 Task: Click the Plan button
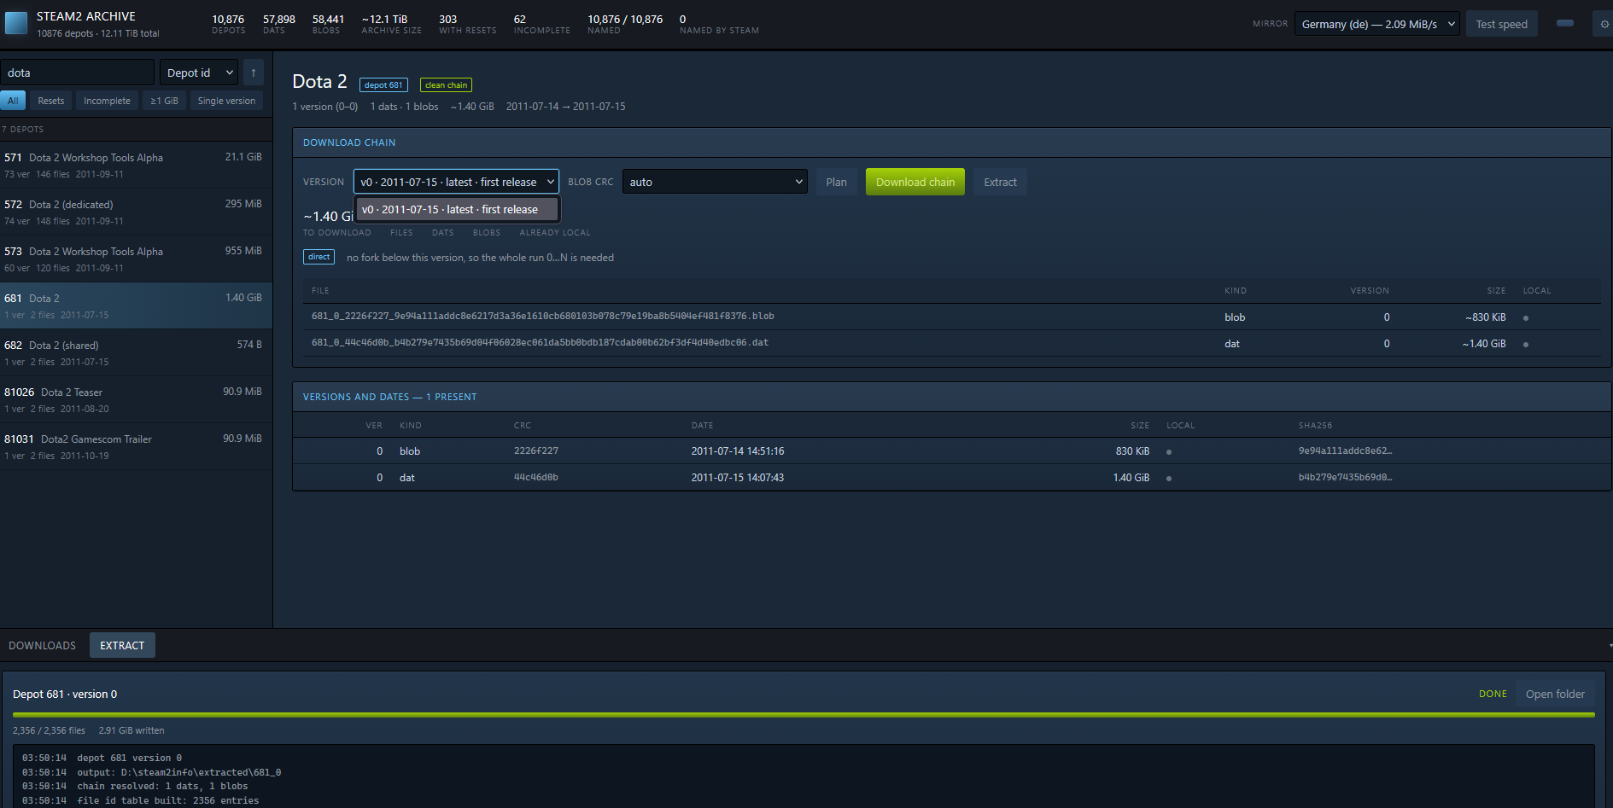point(837,182)
